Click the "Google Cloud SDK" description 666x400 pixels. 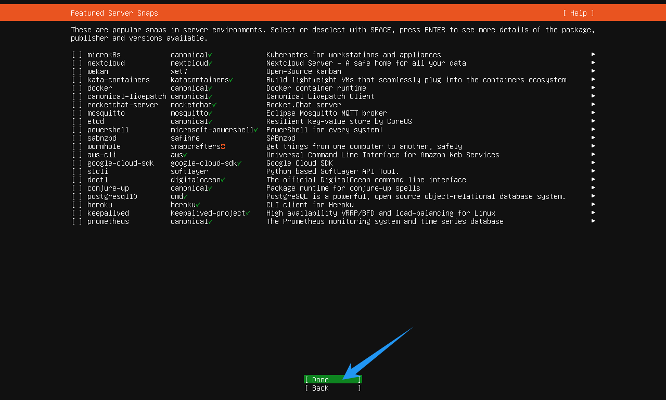point(300,163)
